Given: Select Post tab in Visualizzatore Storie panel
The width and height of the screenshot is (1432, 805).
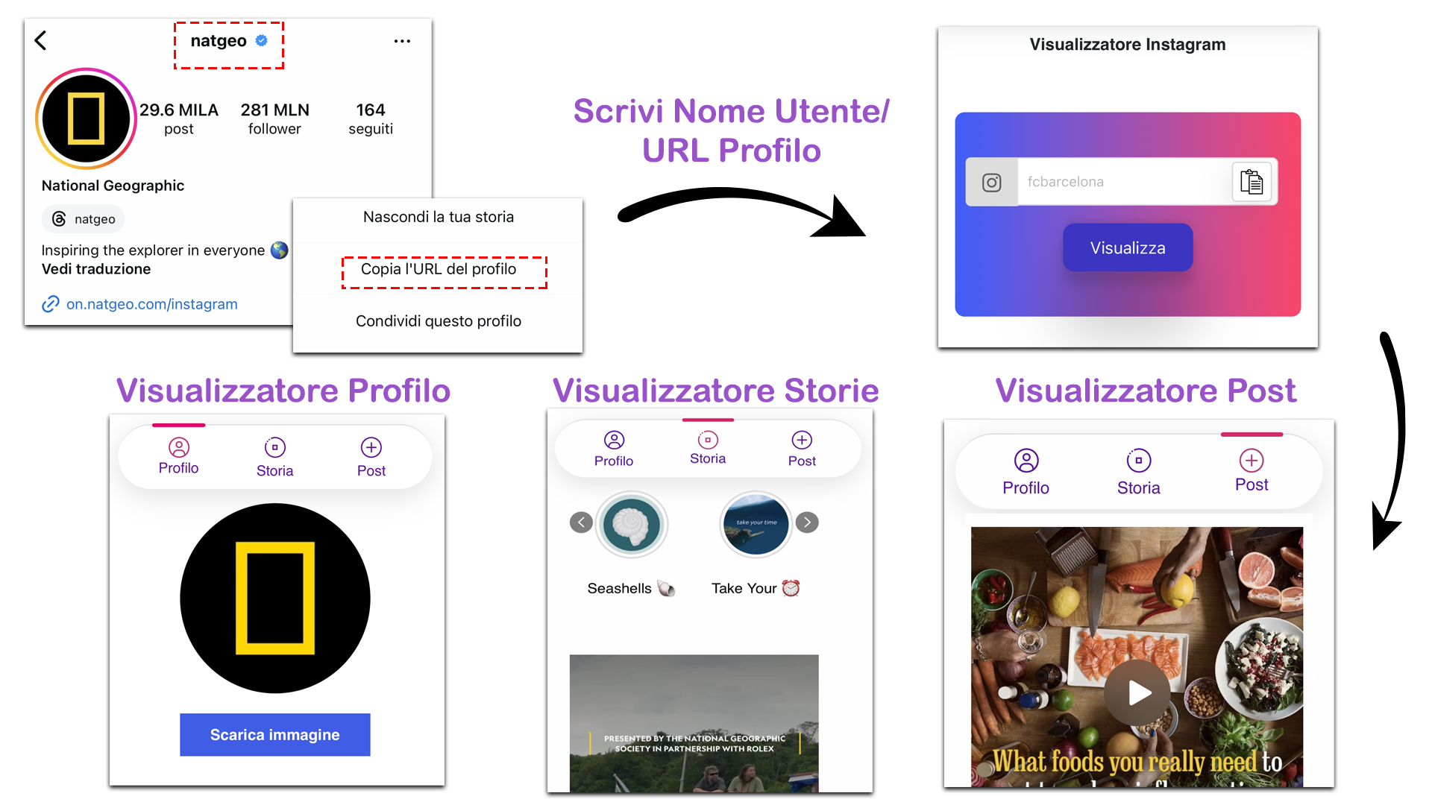Looking at the screenshot, I should click(x=802, y=449).
